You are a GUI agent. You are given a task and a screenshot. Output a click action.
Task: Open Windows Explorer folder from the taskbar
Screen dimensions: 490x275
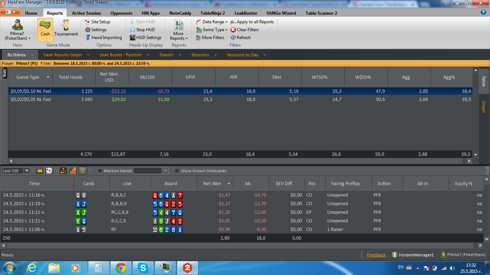(54, 268)
